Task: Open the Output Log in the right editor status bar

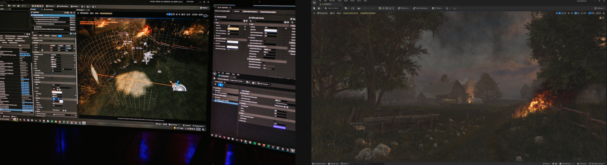Action: point(334,163)
